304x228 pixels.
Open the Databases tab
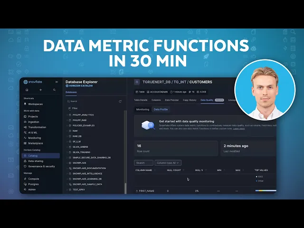(x=71, y=92)
